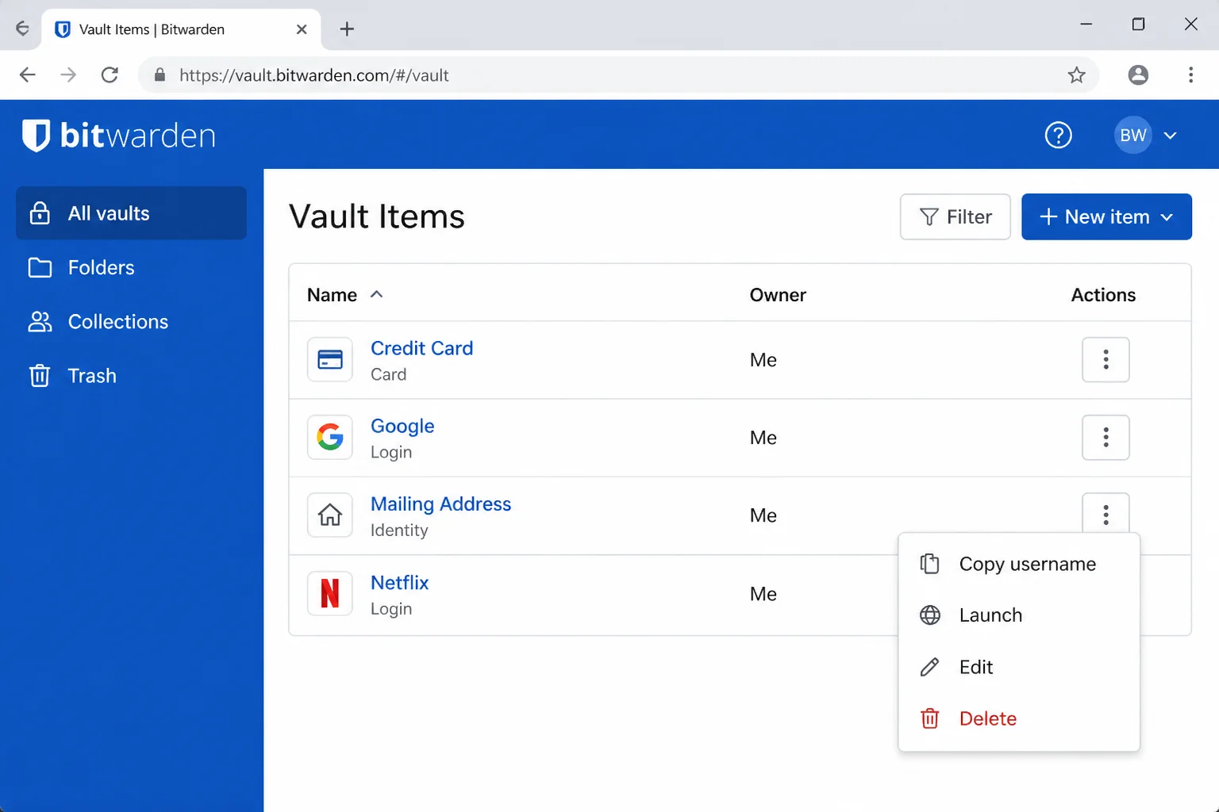Open the Google login item link
This screenshot has height=812, width=1219.
pos(402,426)
